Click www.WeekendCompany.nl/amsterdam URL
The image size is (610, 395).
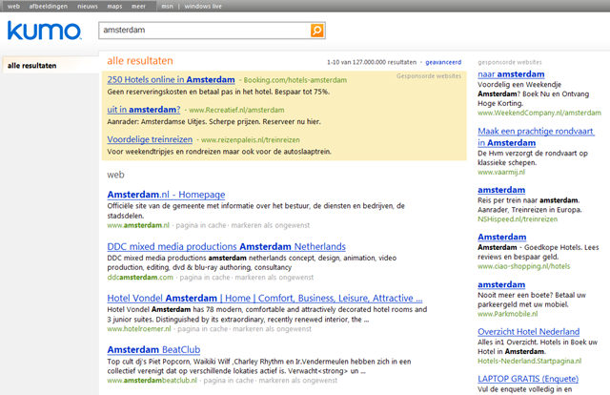pyautogui.click(x=539, y=113)
